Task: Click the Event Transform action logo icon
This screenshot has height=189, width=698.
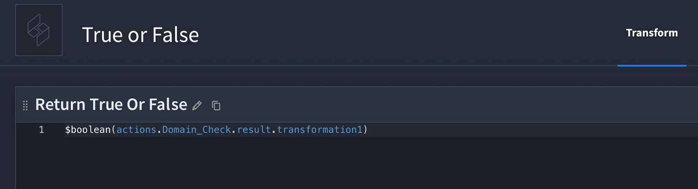Action: [38, 30]
